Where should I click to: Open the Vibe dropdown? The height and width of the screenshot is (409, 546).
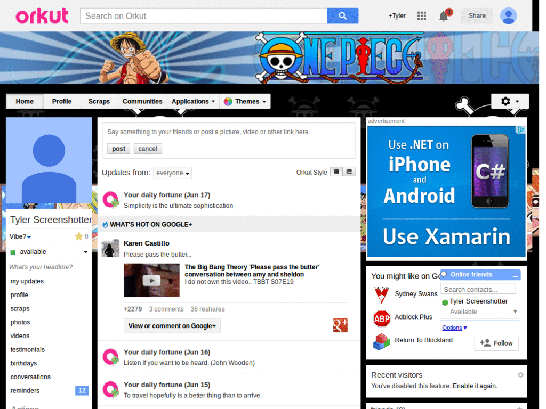pos(21,237)
